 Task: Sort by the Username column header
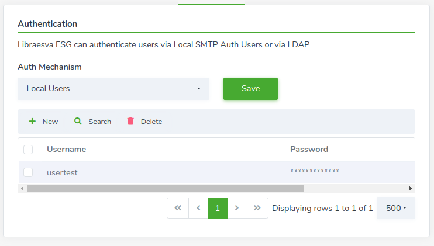67,149
